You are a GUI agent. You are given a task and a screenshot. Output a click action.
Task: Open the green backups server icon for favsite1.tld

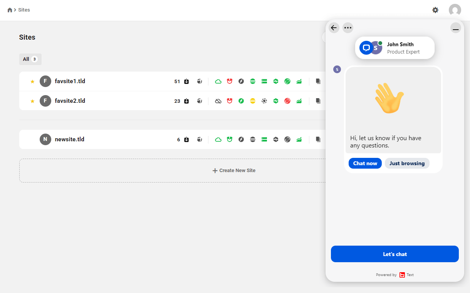click(x=264, y=81)
